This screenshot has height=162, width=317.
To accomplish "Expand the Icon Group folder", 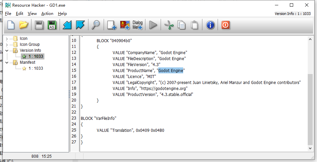I will coord(7,44).
